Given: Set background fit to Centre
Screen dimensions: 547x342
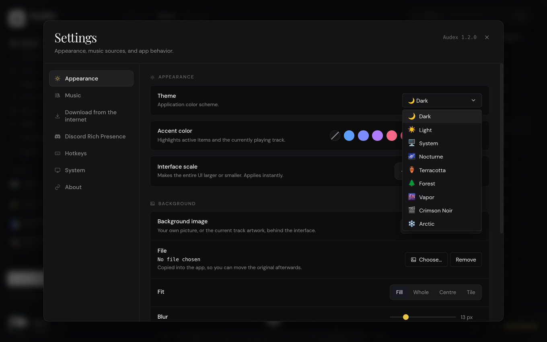Looking at the screenshot, I should (x=448, y=292).
